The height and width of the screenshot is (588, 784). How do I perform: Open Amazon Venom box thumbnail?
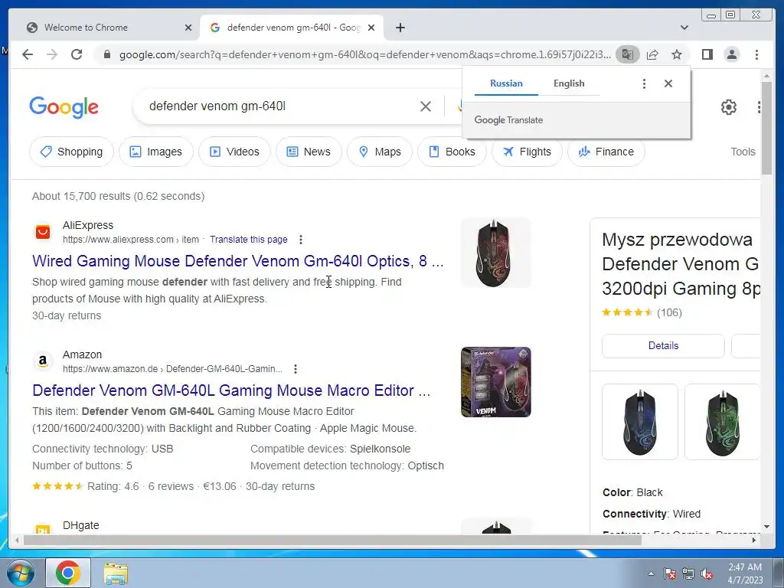coord(495,382)
